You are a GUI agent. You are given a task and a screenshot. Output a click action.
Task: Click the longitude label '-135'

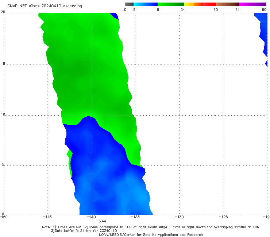(x=135, y=217)
